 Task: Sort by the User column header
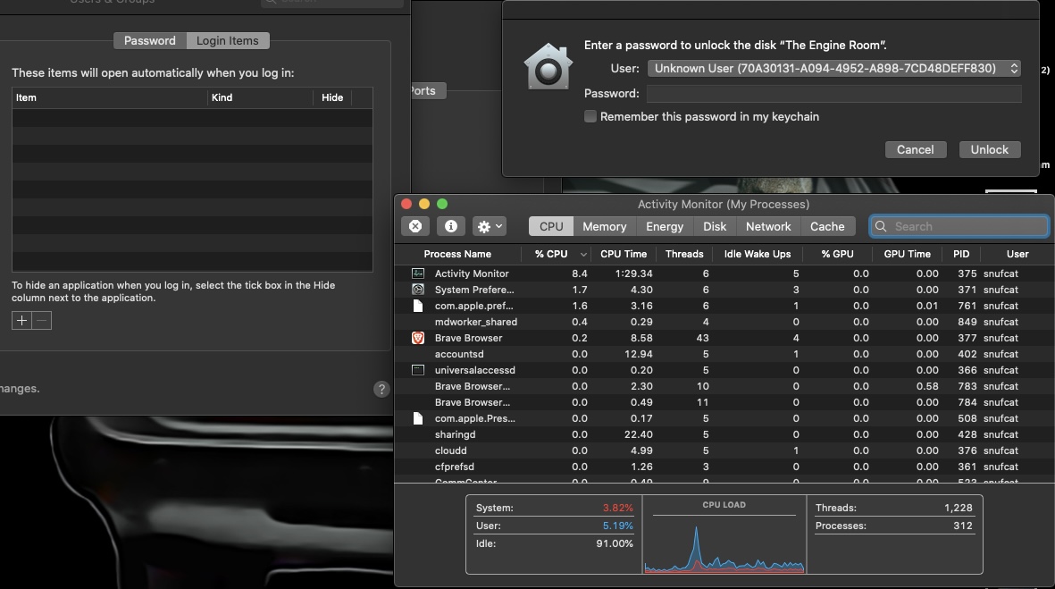(1017, 254)
